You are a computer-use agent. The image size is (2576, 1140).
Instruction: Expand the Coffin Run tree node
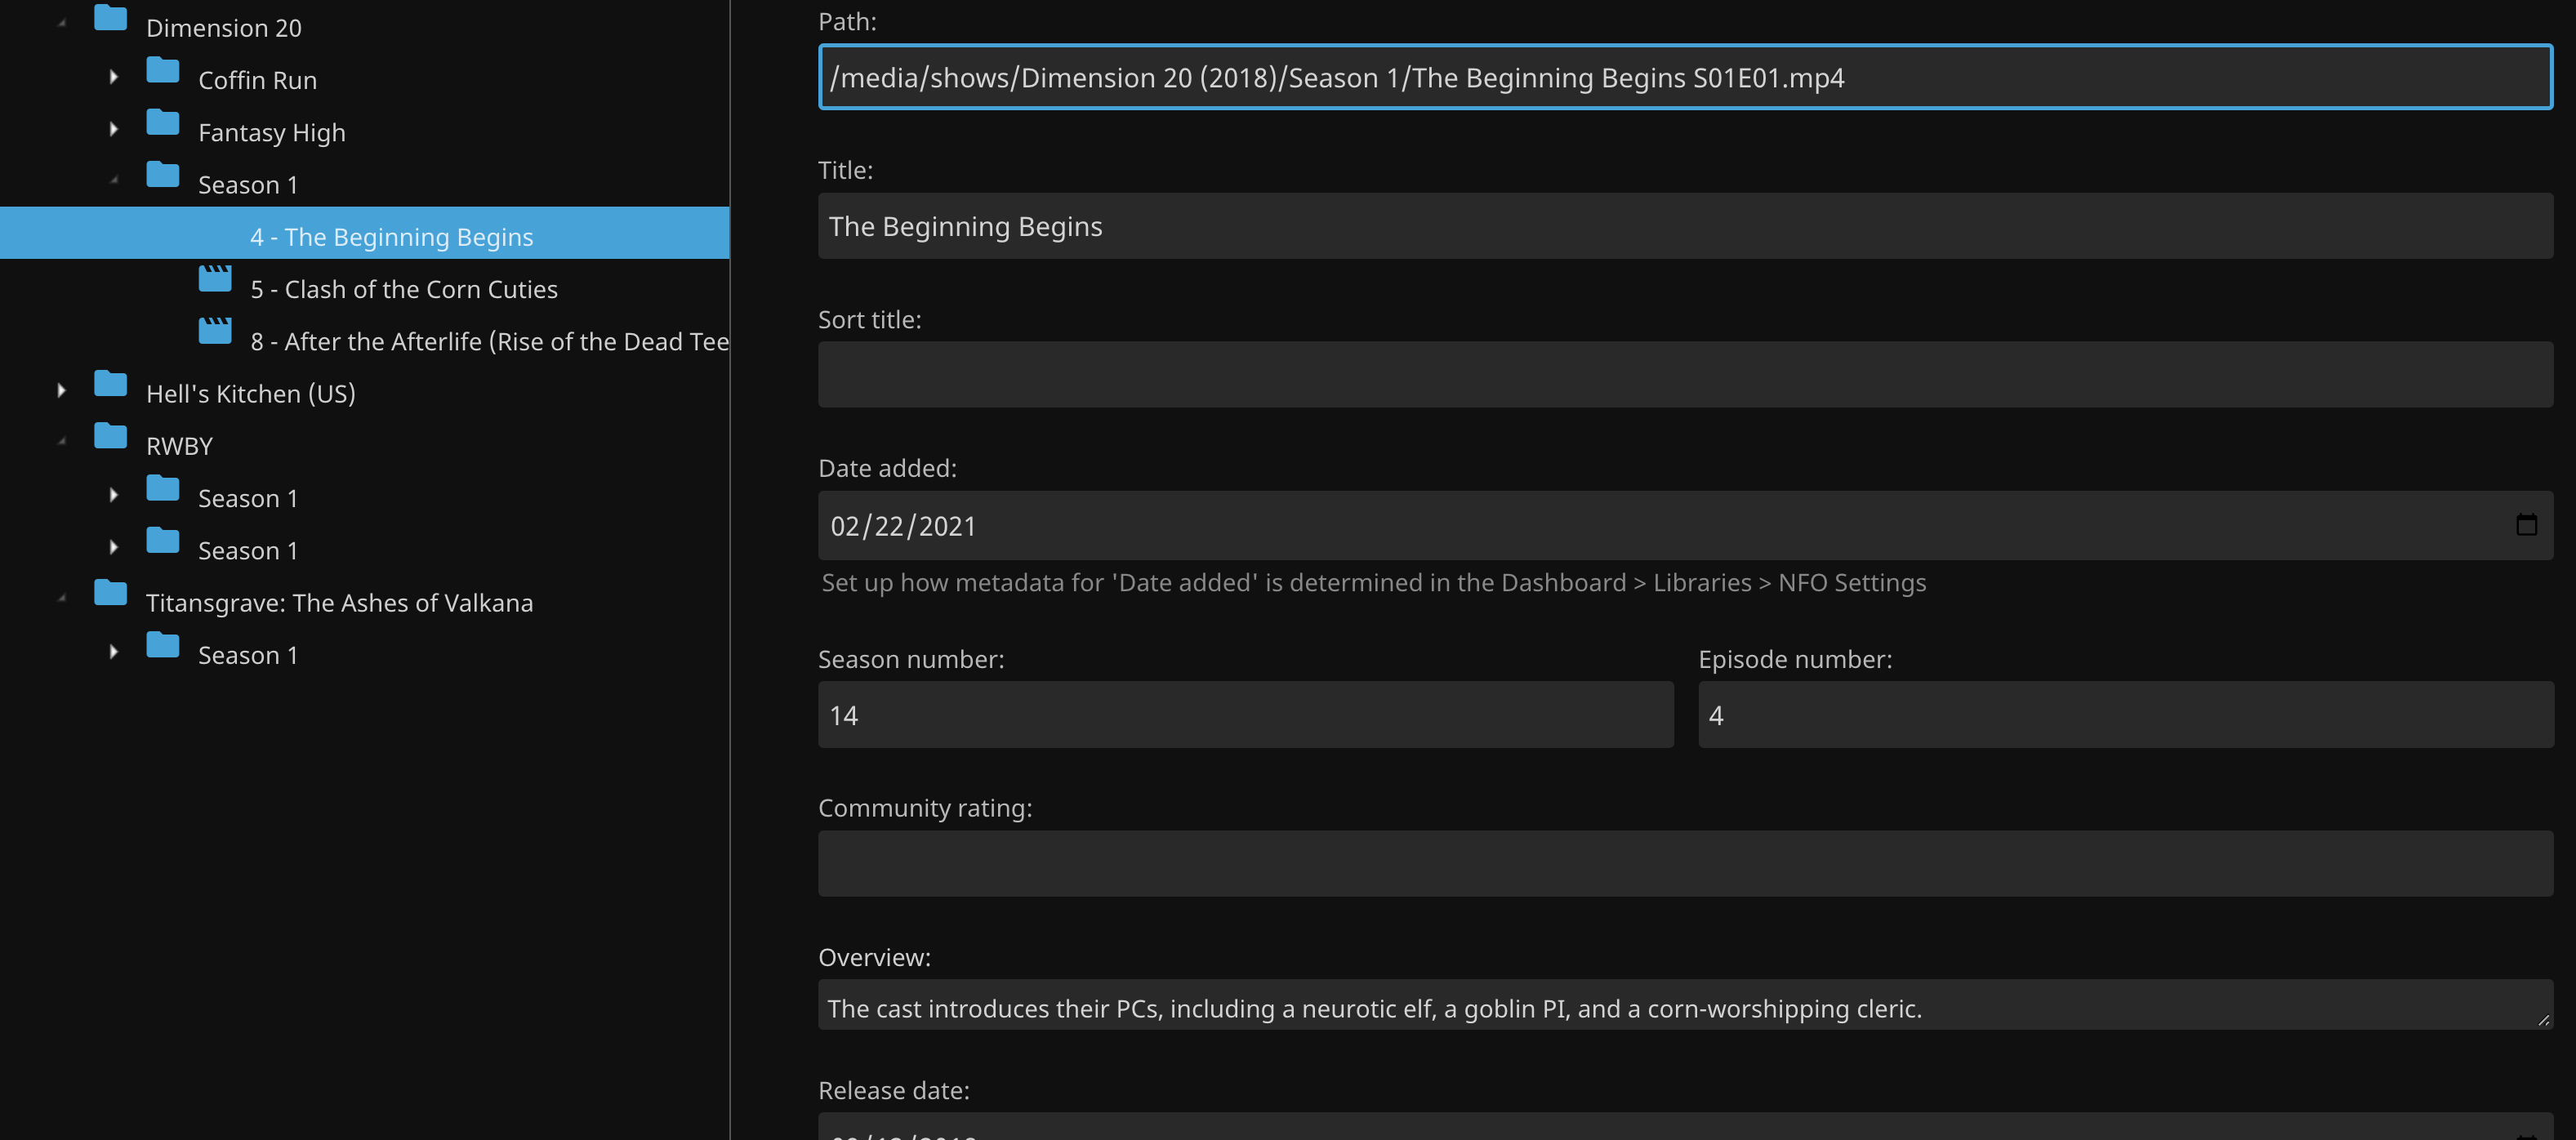click(114, 77)
